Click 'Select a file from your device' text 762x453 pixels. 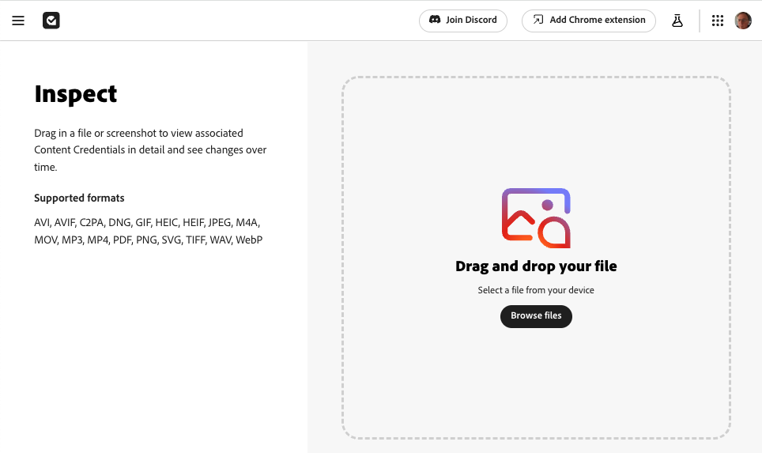[536, 290]
